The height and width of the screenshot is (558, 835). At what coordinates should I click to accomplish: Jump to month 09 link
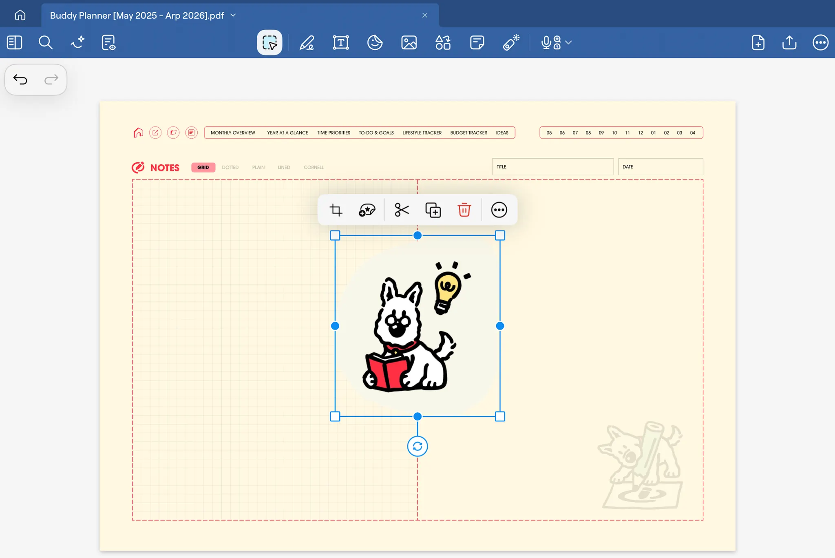[x=601, y=133]
